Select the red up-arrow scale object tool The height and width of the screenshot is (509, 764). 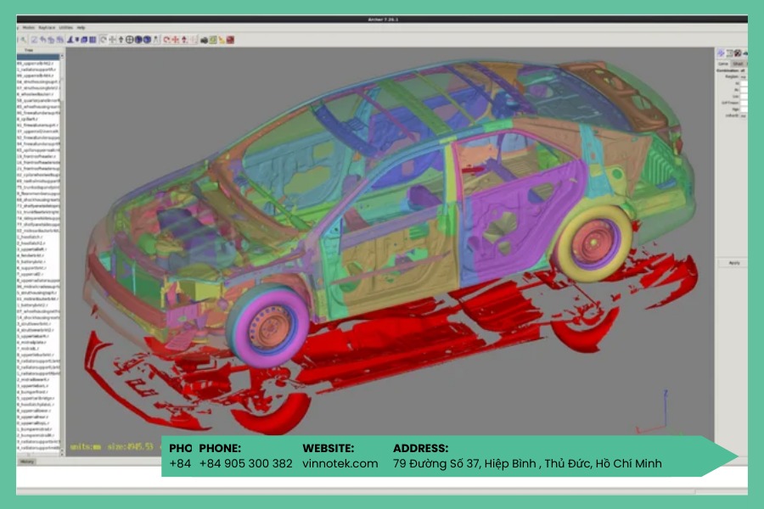click(184, 40)
